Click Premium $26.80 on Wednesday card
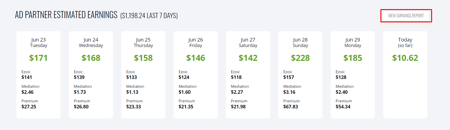The image size is (450, 130). point(81,107)
